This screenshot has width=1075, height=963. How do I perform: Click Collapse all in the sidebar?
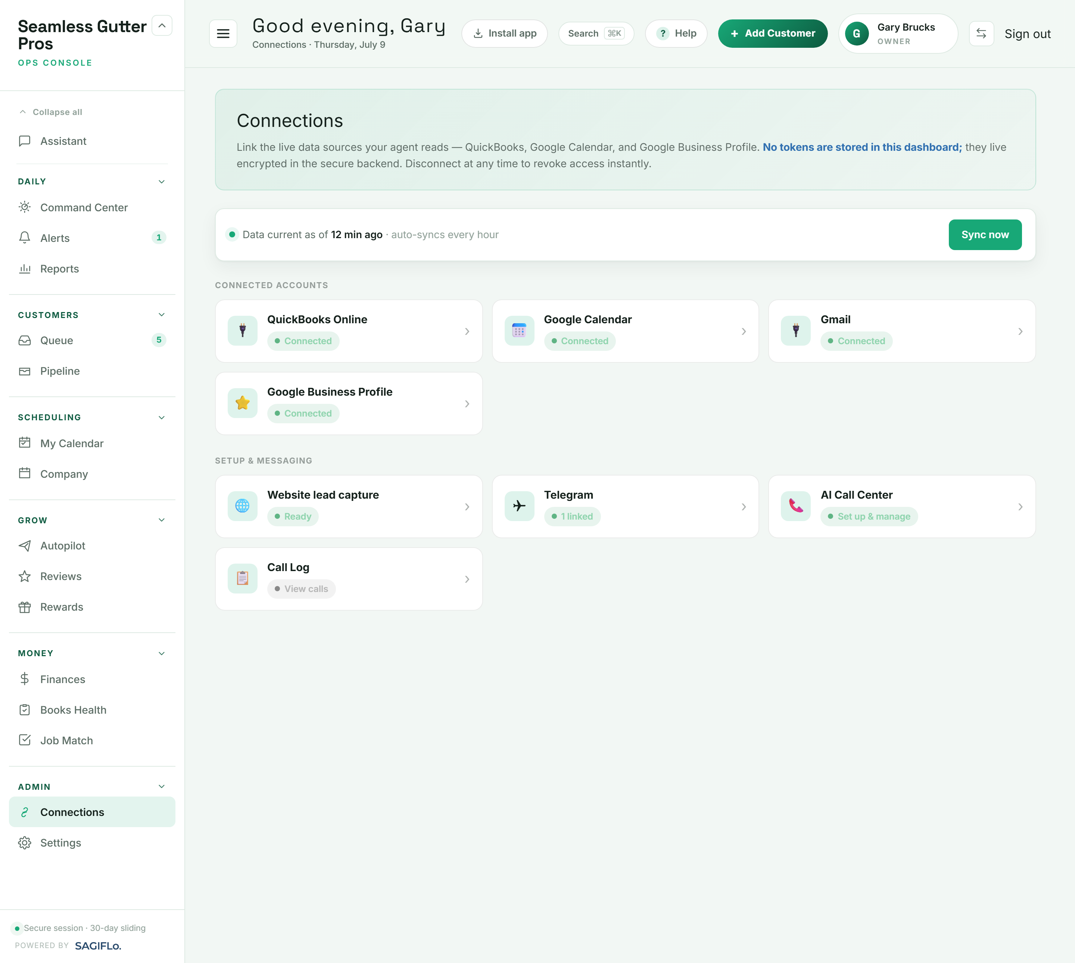coord(51,112)
